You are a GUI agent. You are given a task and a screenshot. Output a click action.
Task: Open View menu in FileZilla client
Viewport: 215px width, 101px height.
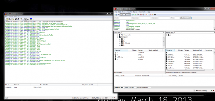pyautogui.click(x=124, y=12)
